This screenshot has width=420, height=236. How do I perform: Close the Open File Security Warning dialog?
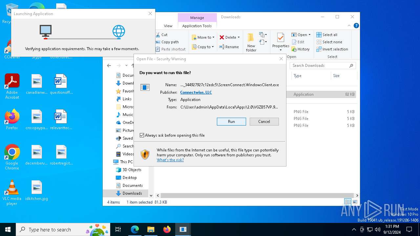coord(281,59)
